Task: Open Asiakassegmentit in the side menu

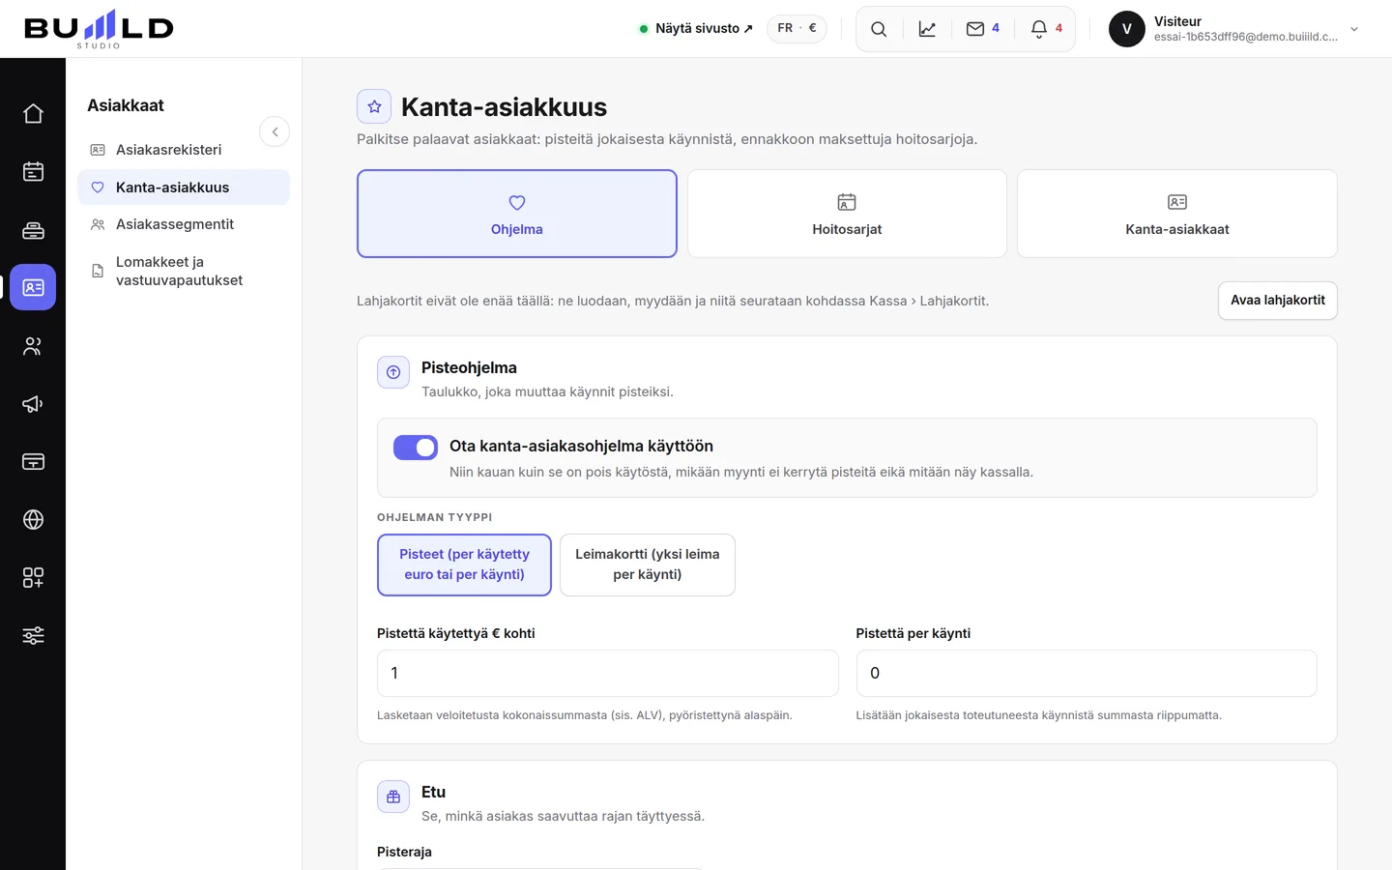Action: 184,224
